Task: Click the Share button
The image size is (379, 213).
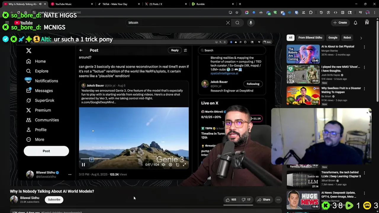Action: (264, 200)
